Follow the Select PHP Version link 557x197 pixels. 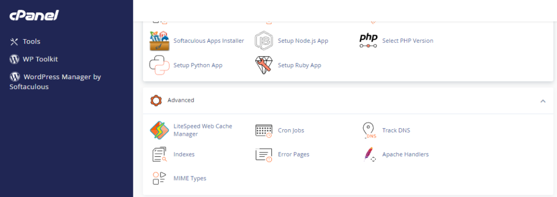[x=407, y=41]
